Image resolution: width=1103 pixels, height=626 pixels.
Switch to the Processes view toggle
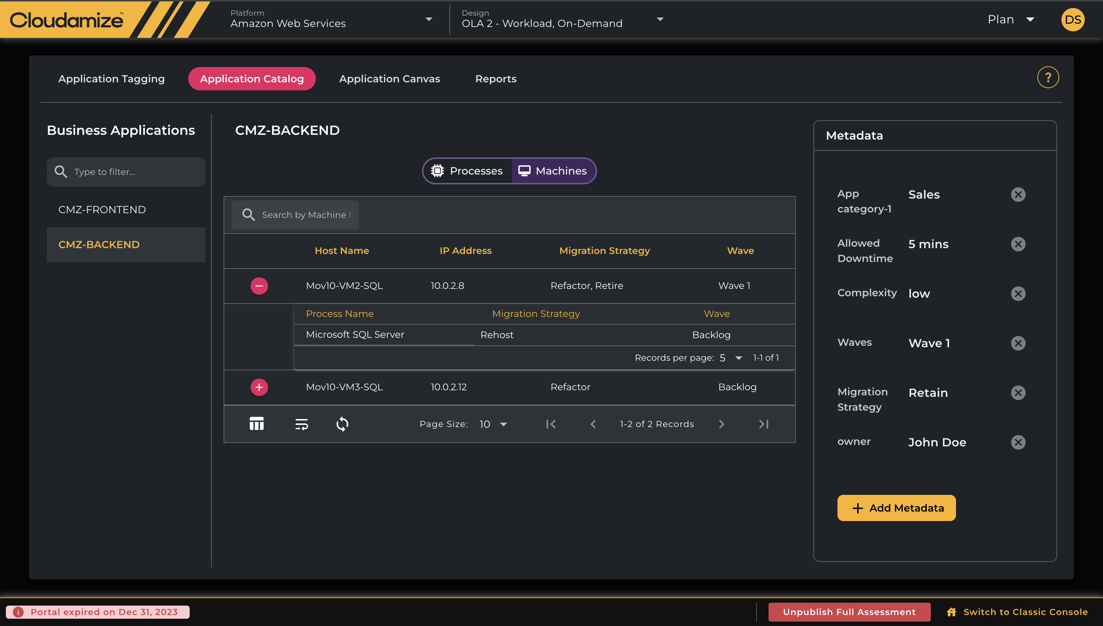pos(467,171)
